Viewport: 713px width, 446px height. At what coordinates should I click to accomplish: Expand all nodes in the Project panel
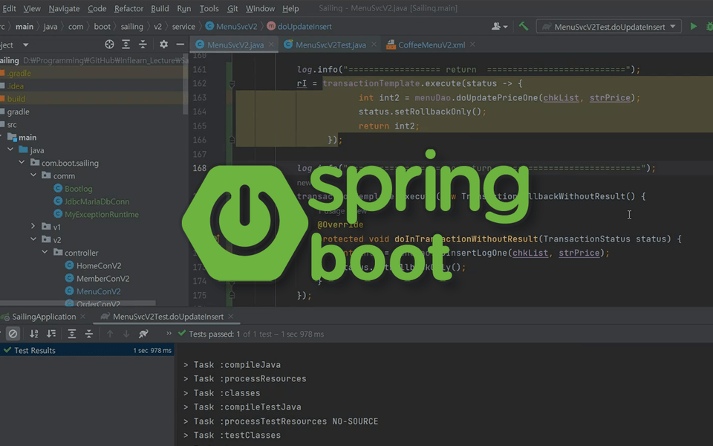click(126, 44)
